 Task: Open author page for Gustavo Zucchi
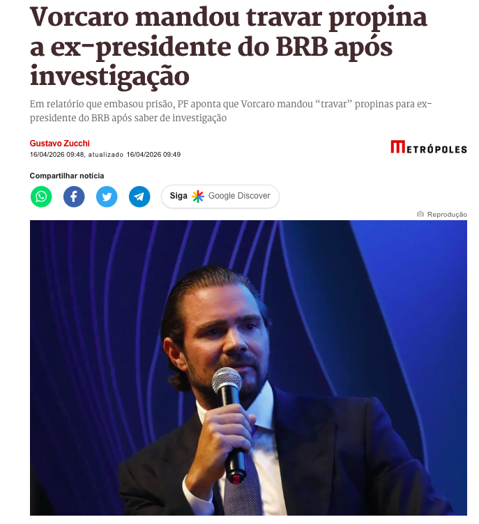click(59, 144)
